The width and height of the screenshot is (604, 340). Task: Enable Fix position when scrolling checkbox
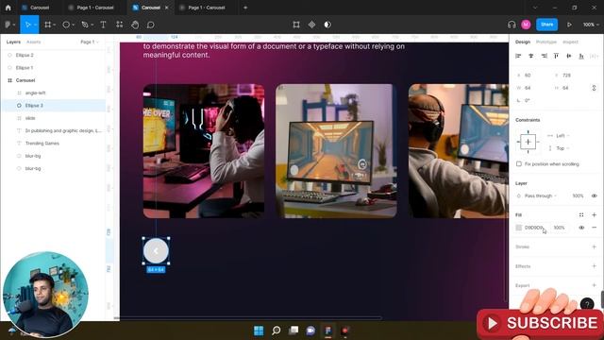point(519,163)
